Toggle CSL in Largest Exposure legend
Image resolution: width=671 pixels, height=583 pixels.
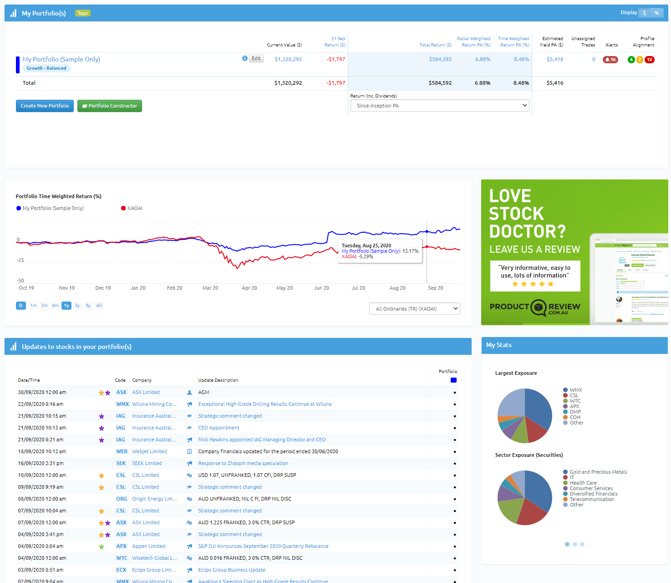tap(571, 395)
